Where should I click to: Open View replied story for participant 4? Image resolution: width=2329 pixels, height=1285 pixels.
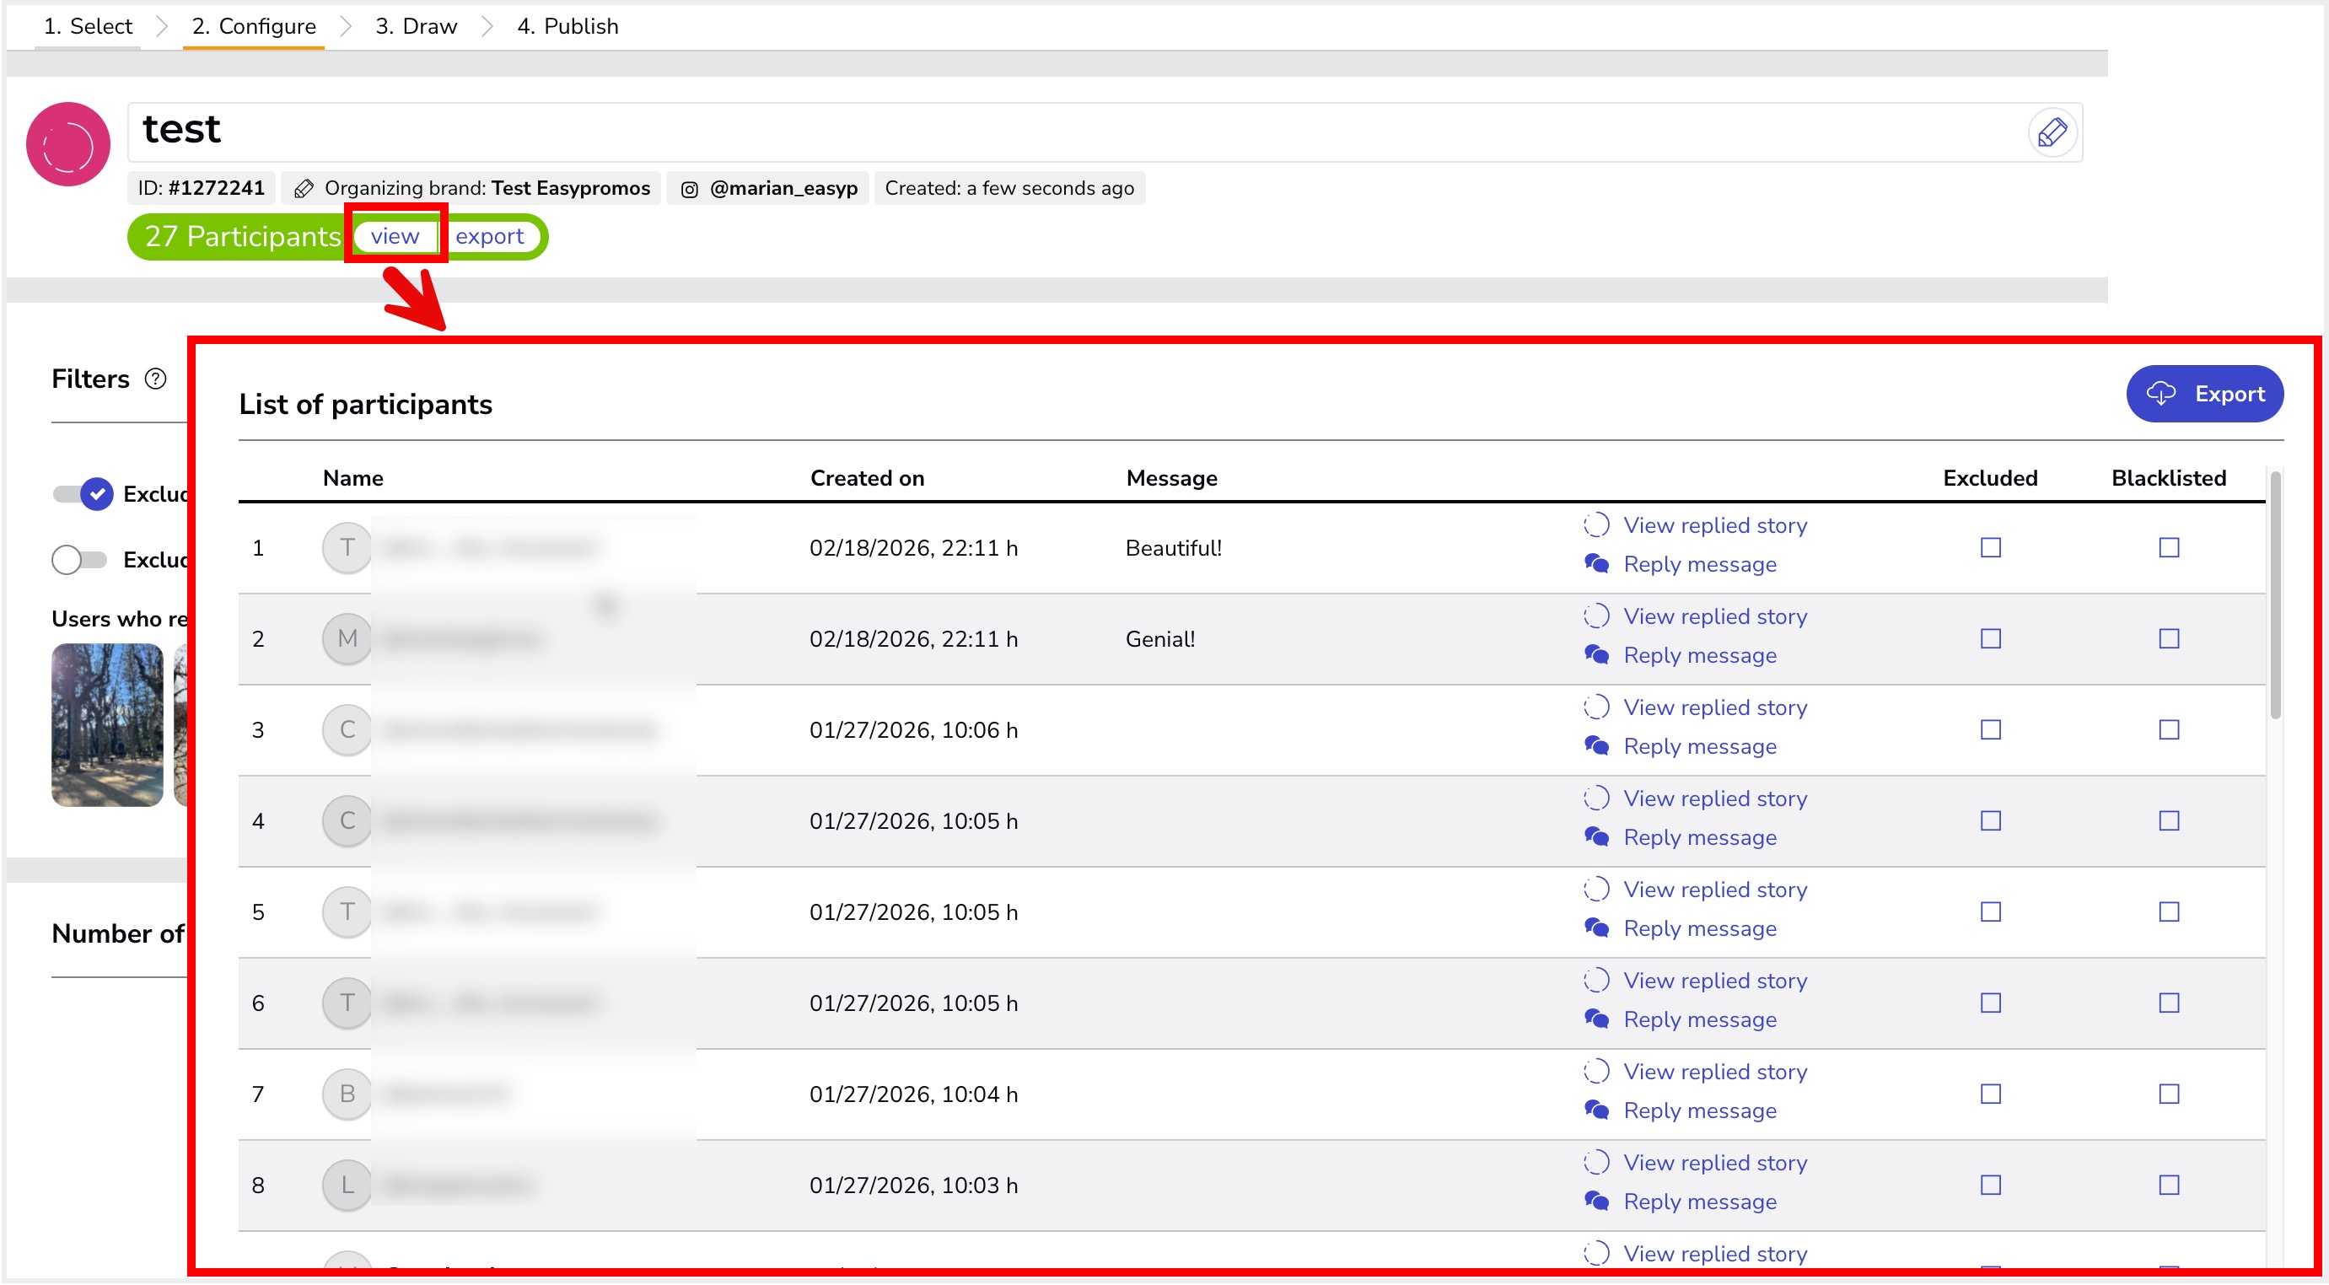(1714, 798)
